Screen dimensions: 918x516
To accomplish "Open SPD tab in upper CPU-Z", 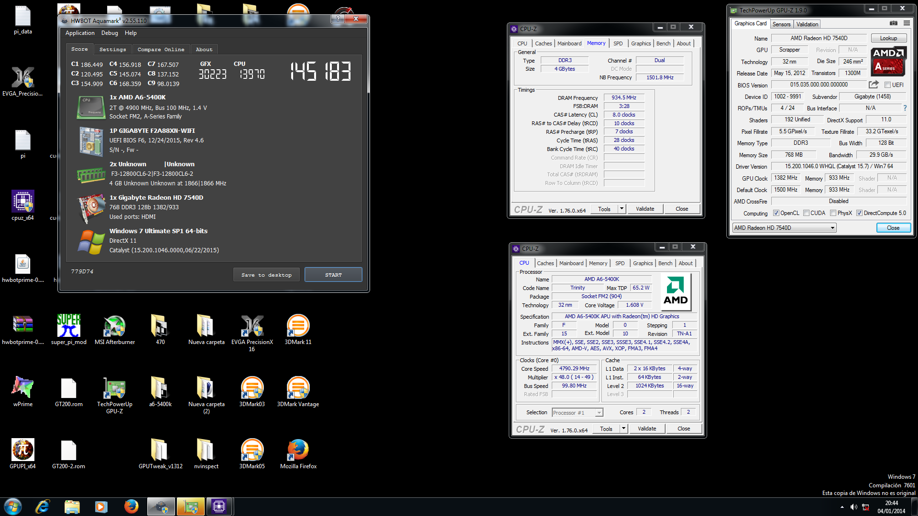I will [618, 43].
